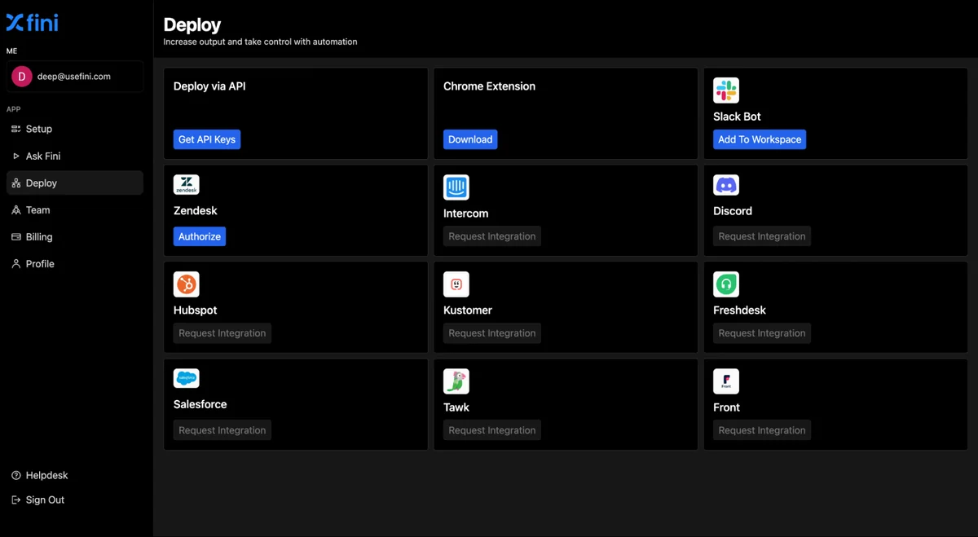Image resolution: width=978 pixels, height=537 pixels.
Task: Request Integration for Freshdesk
Action: pyautogui.click(x=762, y=333)
